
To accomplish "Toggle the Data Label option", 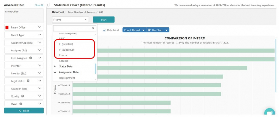I will (x=111, y=30).
